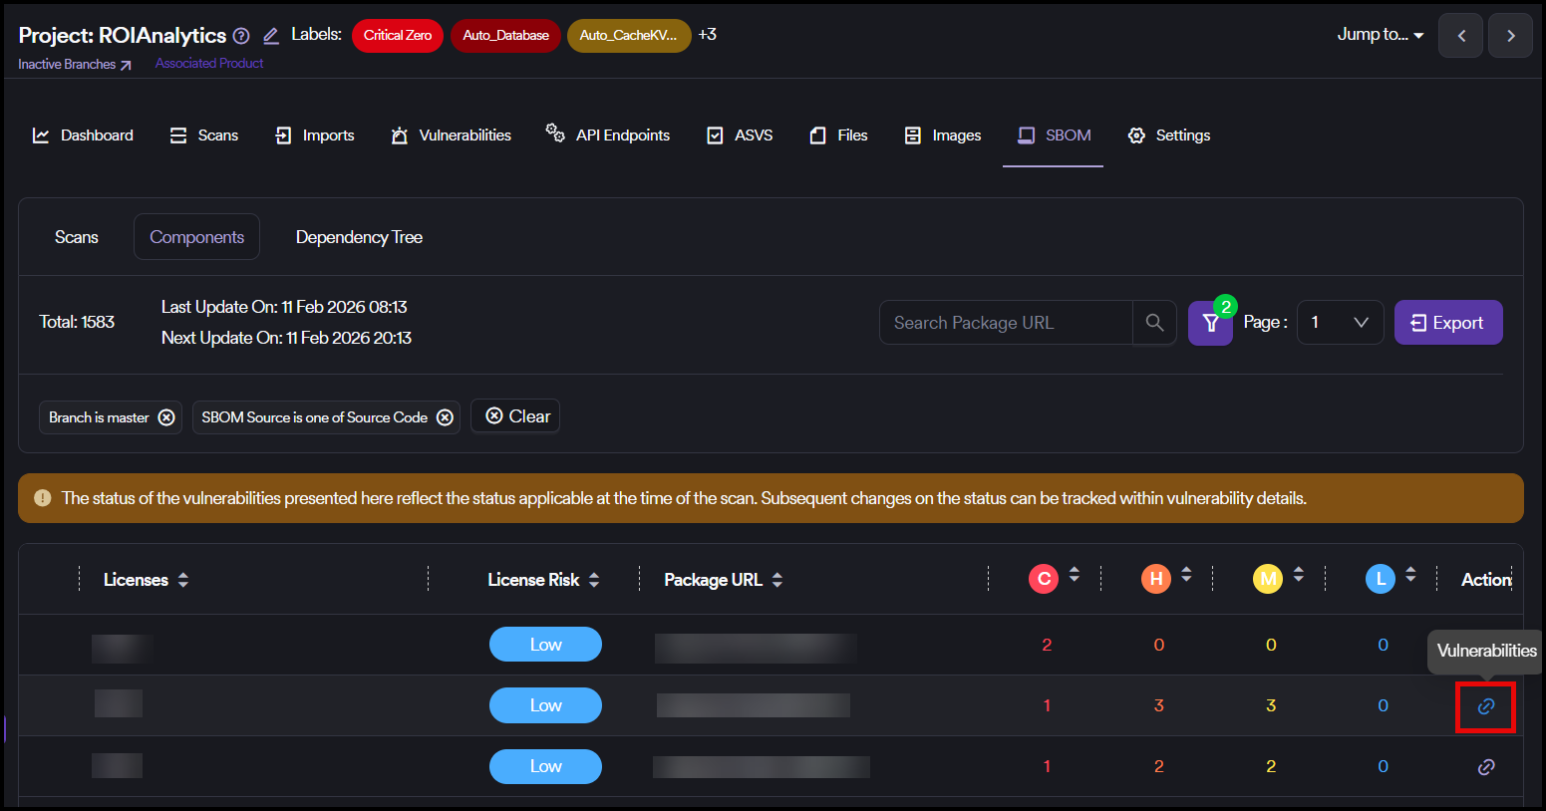
Task: Focus the Search Package URL field
Action: [x=1005, y=323]
